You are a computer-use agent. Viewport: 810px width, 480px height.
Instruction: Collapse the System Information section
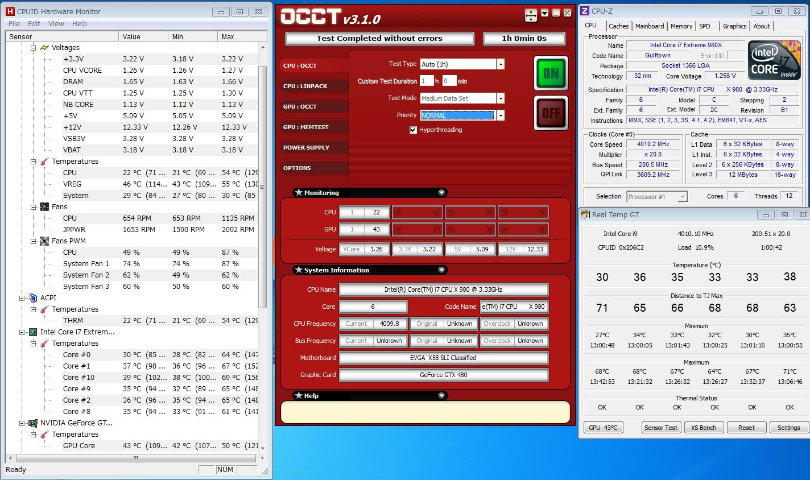click(x=441, y=270)
